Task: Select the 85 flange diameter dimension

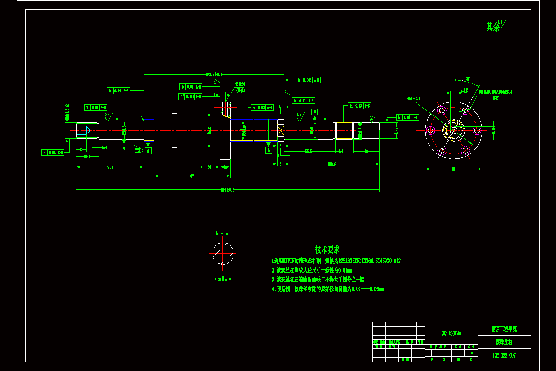Action: (454, 169)
